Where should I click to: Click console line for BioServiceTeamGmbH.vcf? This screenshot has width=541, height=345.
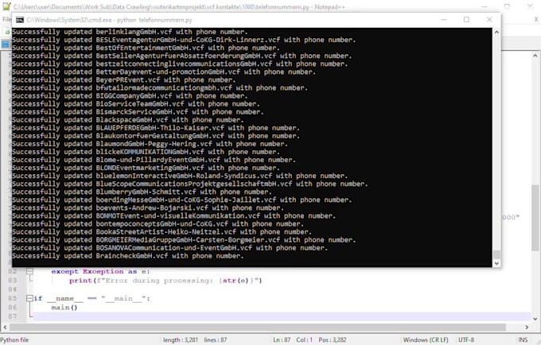pos(136,104)
